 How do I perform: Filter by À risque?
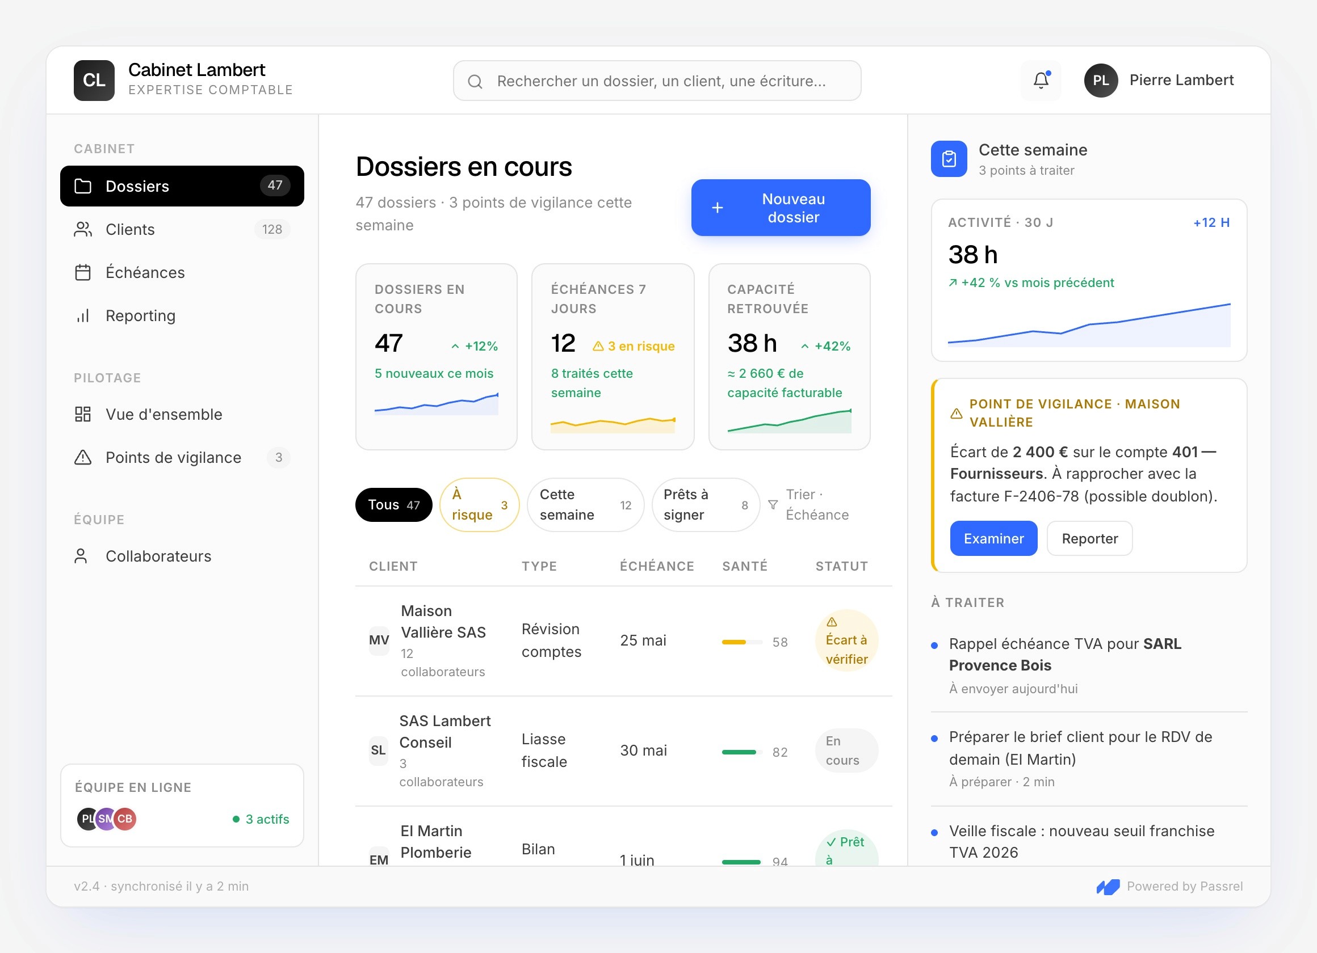coord(479,504)
